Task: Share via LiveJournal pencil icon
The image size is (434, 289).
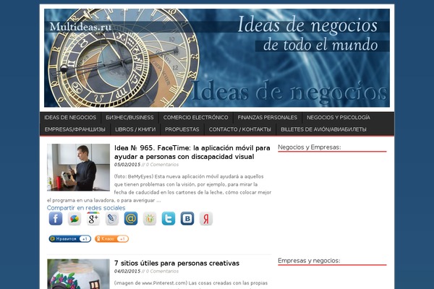Action: tap(112, 218)
